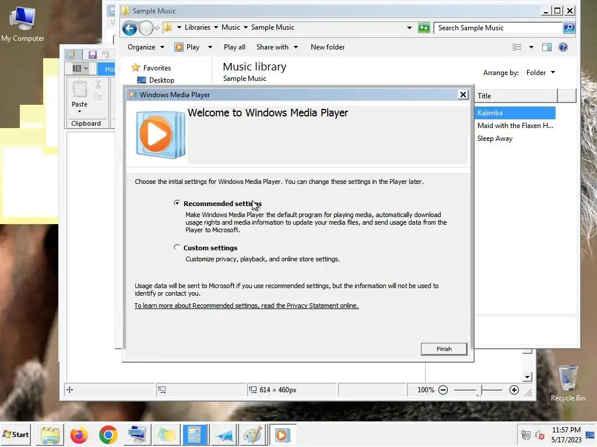This screenshot has width=597, height=447.
Task: Click Libraries in the address breadcrumb
Action: 197,27
